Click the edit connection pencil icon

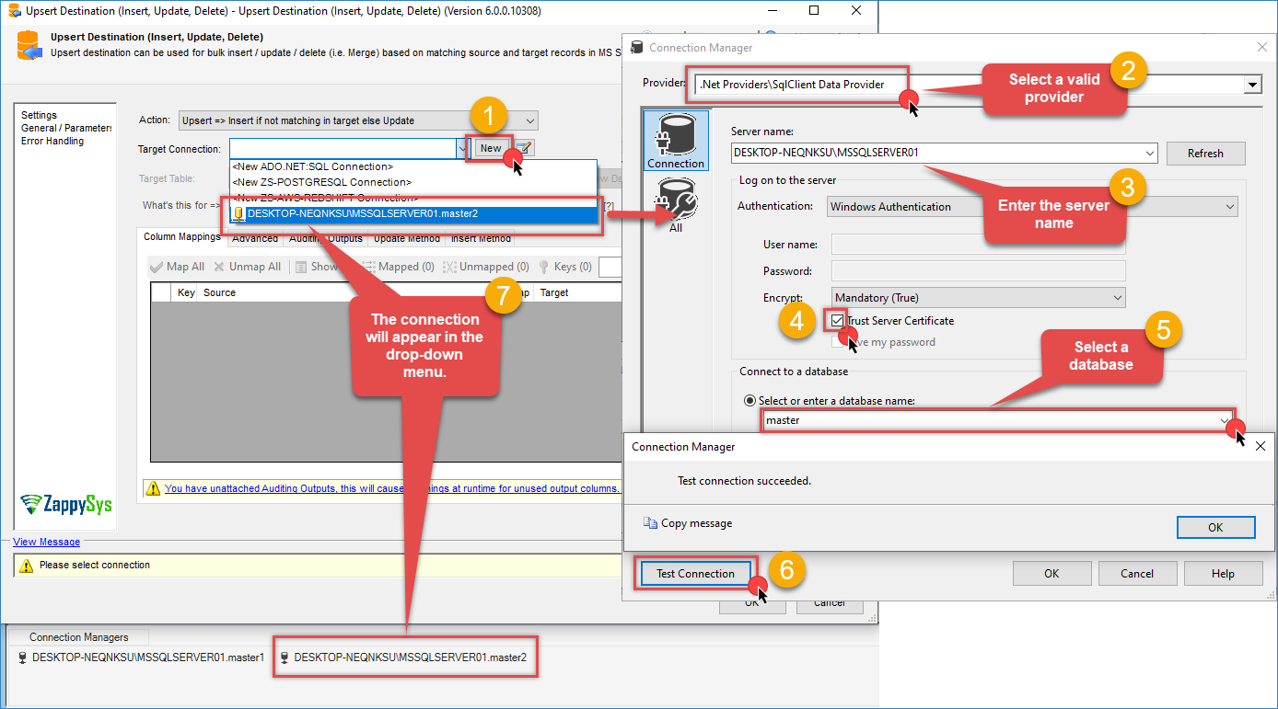pyautogui.click(x=523, y=148)
